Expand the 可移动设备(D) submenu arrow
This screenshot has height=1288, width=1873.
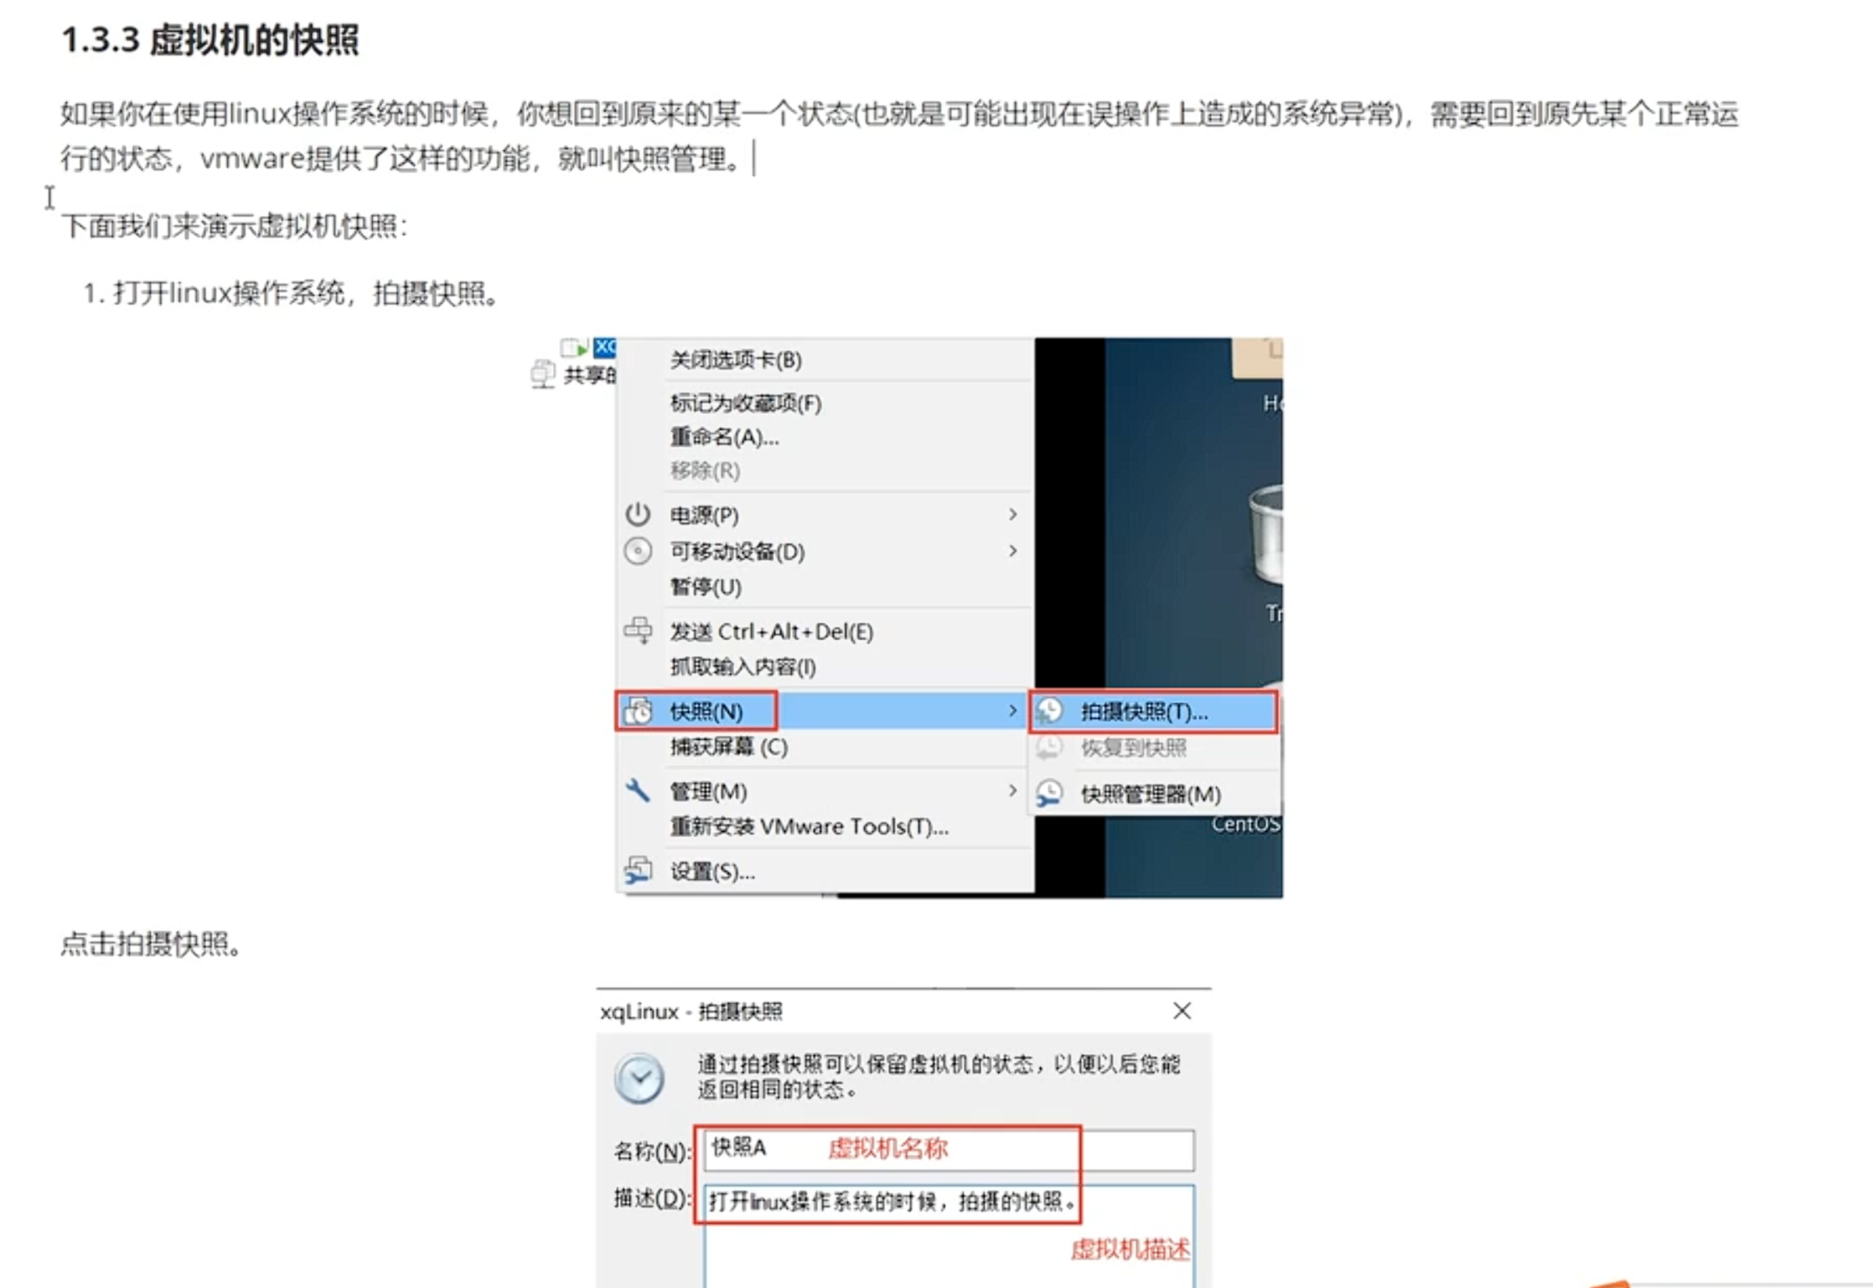1012,551
